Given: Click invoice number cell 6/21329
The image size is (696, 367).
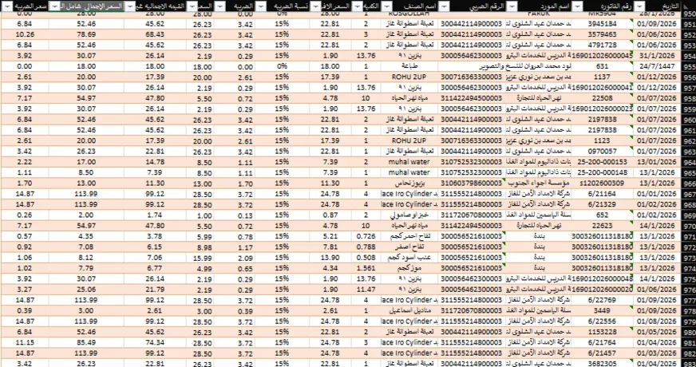Looking at the screenshot, I should coord(603,204).
